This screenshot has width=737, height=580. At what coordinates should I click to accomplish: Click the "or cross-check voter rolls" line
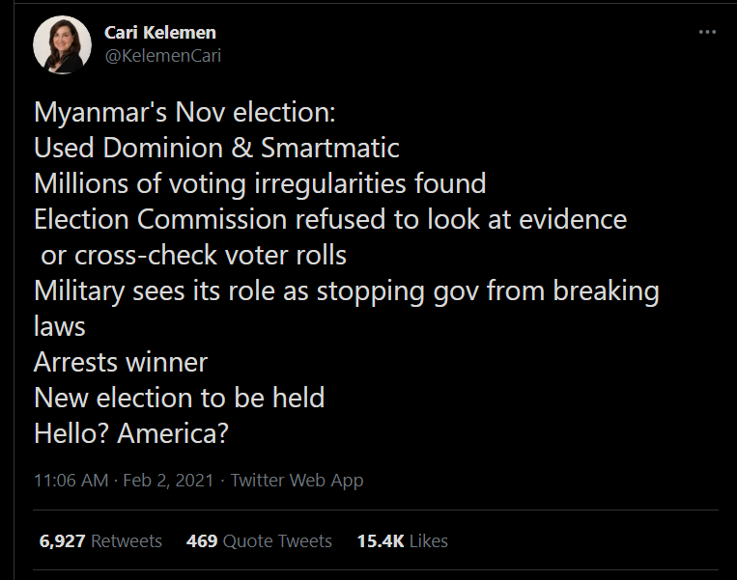[x=193, y=255]
